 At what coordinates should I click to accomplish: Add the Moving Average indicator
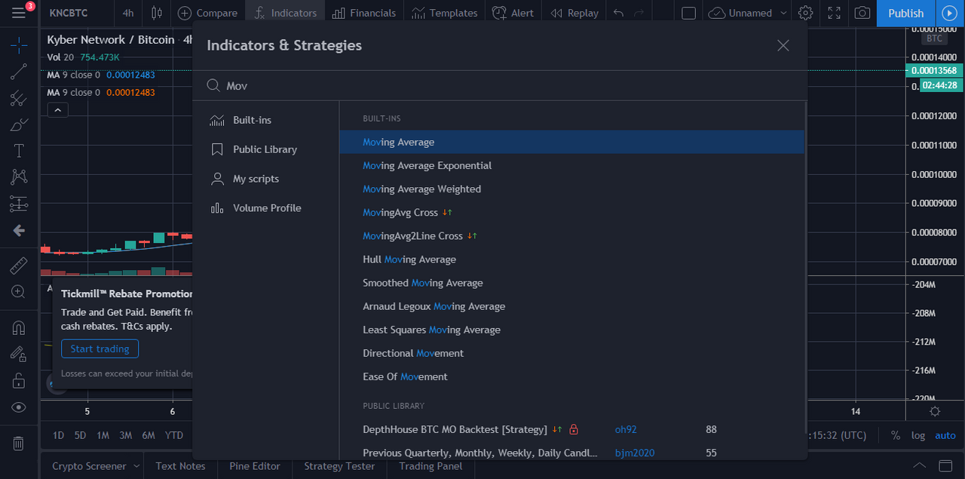(x=571, y=142)
